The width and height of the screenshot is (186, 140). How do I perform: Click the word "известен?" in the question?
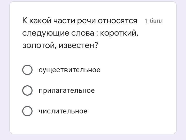click(78, 46)
